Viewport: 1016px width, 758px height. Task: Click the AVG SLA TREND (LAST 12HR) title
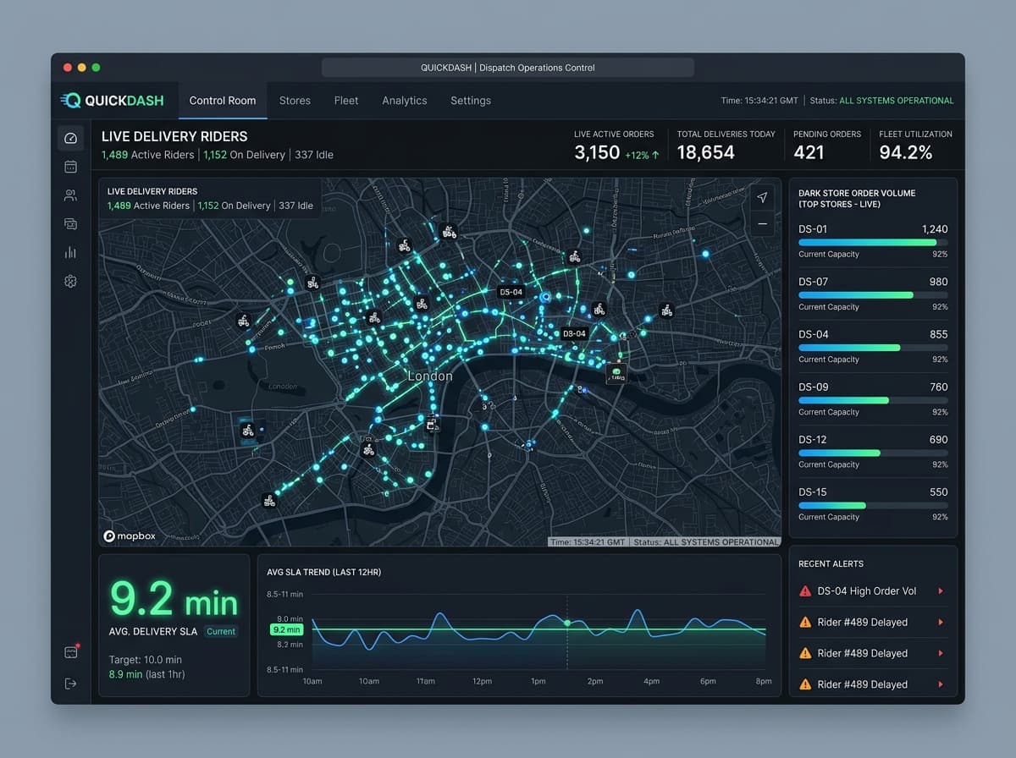pos(323,572)
